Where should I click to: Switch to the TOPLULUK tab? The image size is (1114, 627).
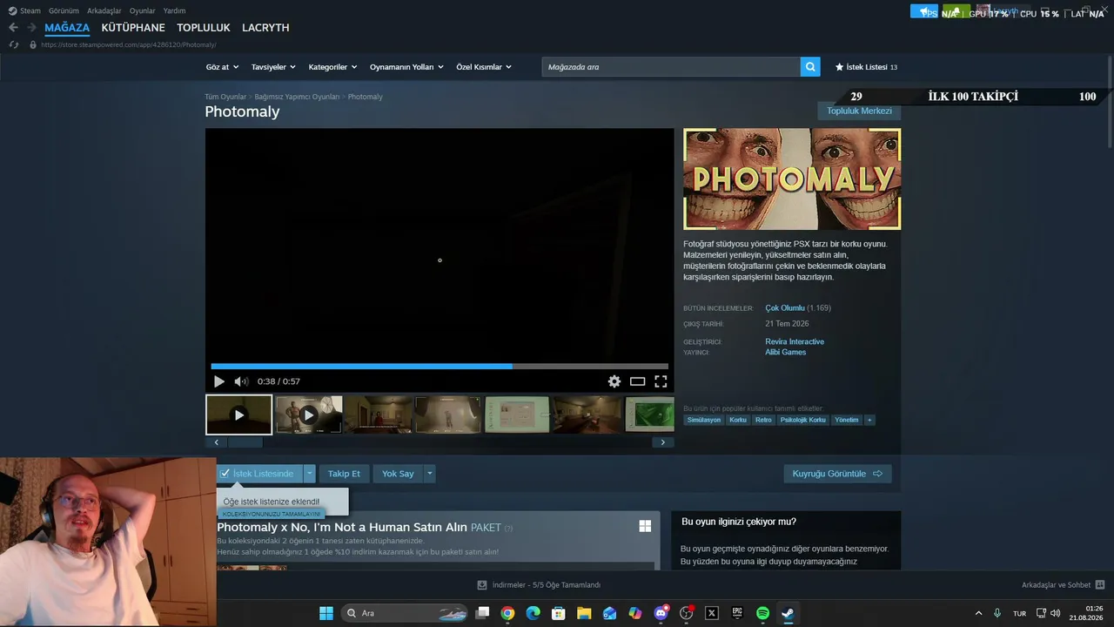pos(204,28)
